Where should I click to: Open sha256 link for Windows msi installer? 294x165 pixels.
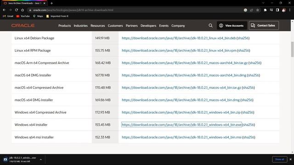tap(249, 137)
